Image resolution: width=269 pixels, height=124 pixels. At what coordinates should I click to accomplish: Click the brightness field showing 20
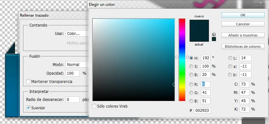click(206, 75)
